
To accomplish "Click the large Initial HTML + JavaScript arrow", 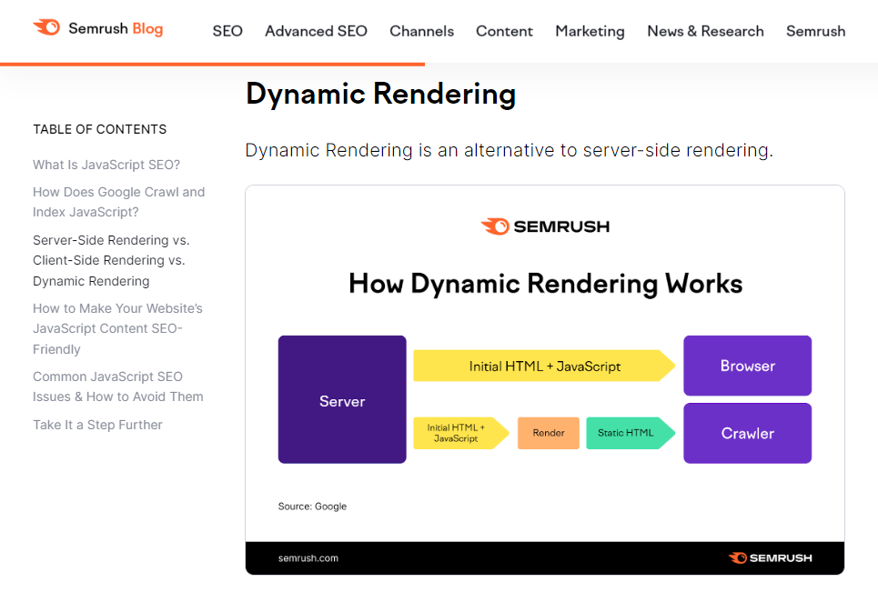I will pyautogui.click(x=544, y=366).
